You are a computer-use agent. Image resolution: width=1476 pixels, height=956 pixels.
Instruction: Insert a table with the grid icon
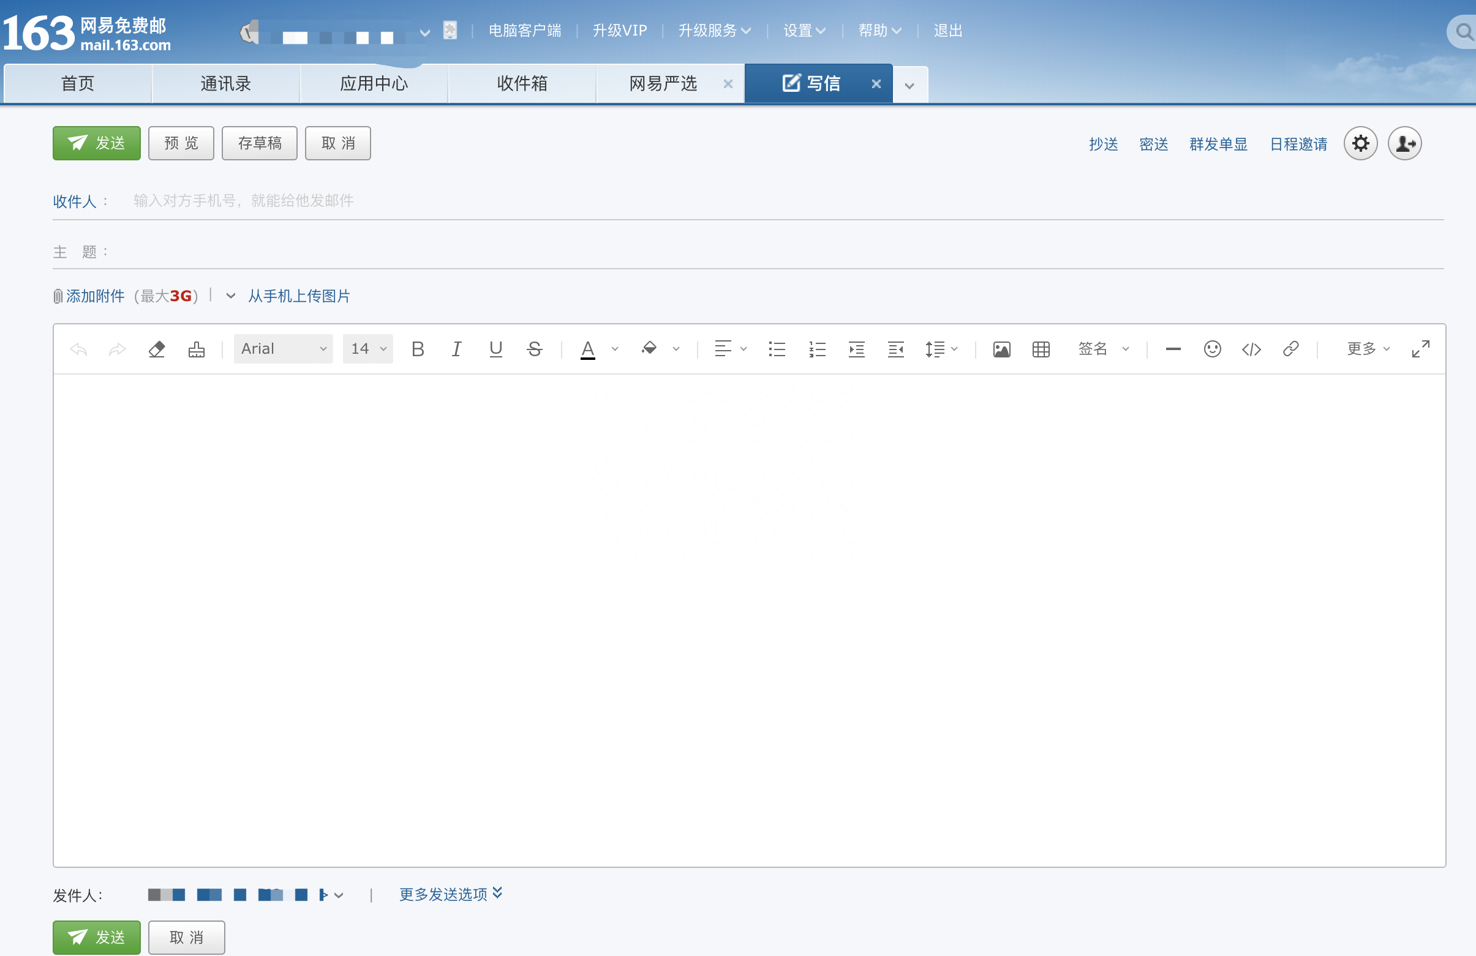point(1041,349)
